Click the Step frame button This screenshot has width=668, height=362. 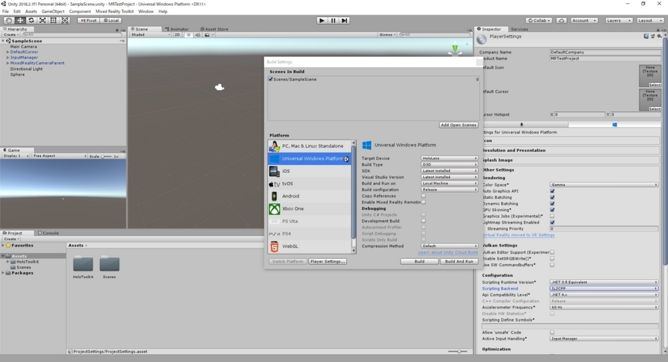coord(344,20)
